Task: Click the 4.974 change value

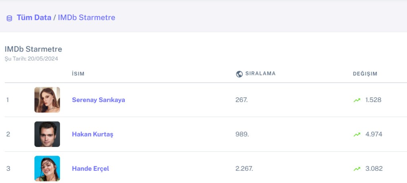Action: pyautogui.click(x=374, y=134)
